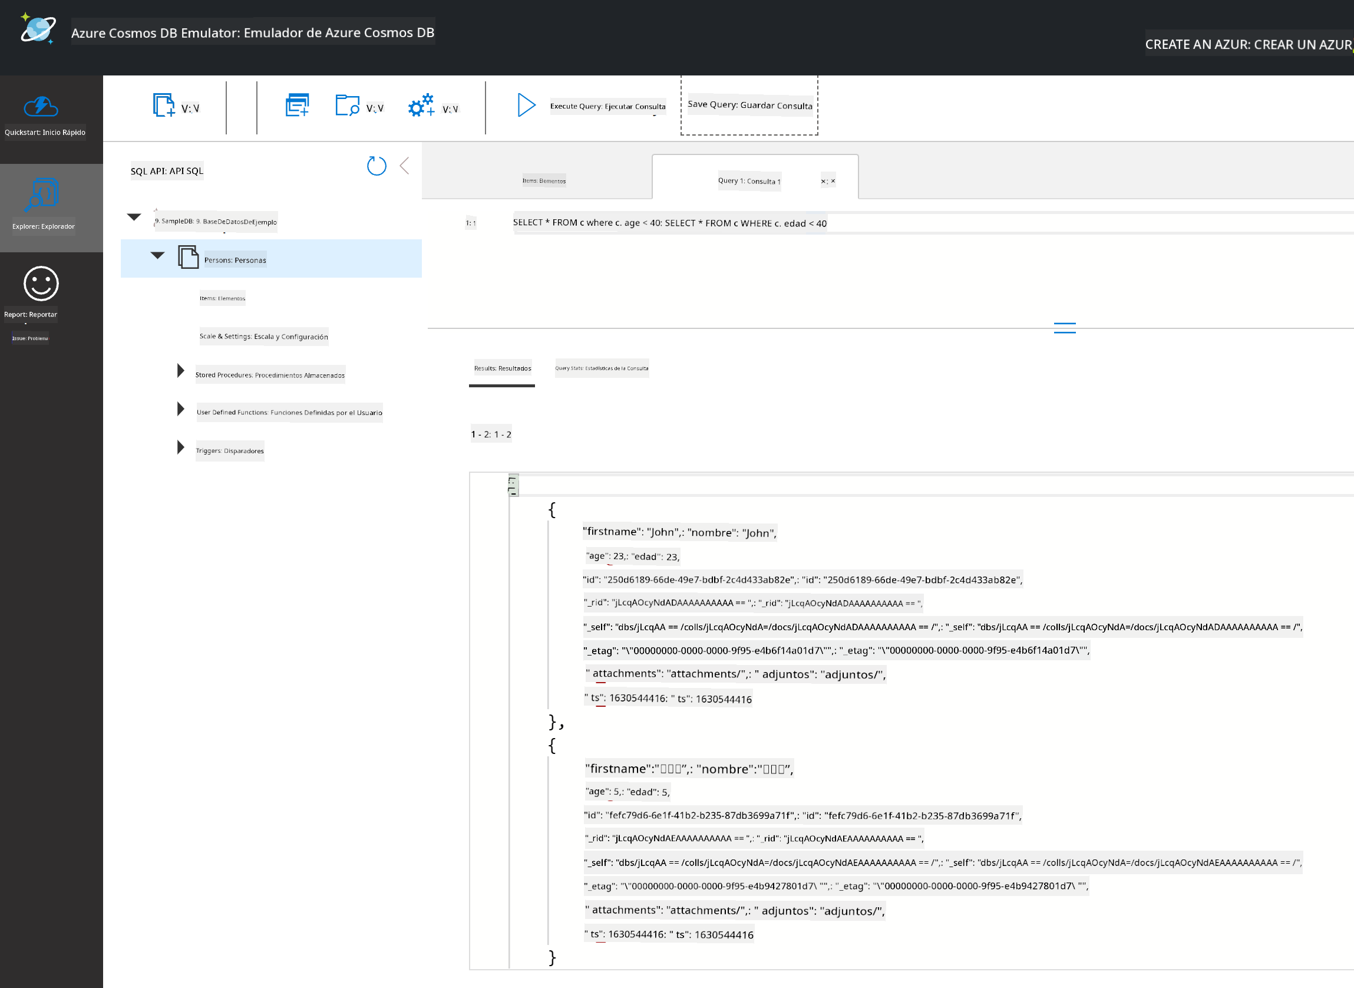Select the Query Stats tab
1354x988 pixels.
[x=602, y=368]
